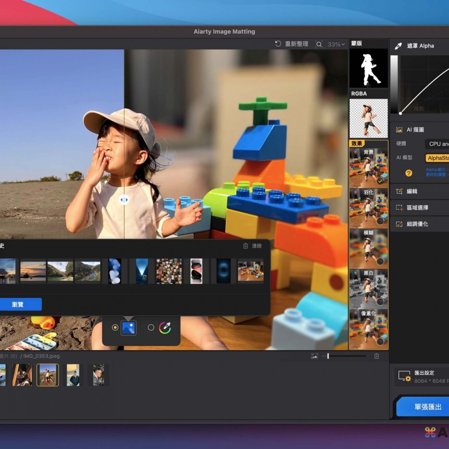Switch to the RGBA preview
The image size is (449, 449).
tap(368, 118)
